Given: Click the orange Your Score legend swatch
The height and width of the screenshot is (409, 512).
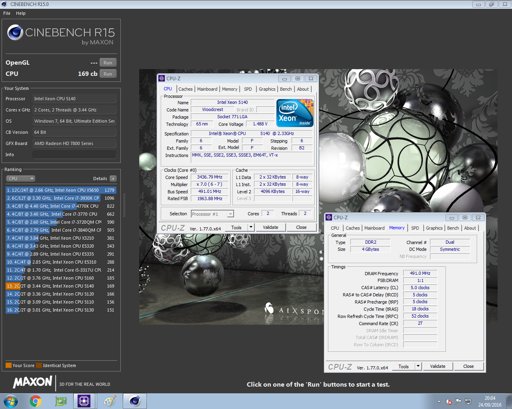Looking at the screenshot, I should 8,365.
